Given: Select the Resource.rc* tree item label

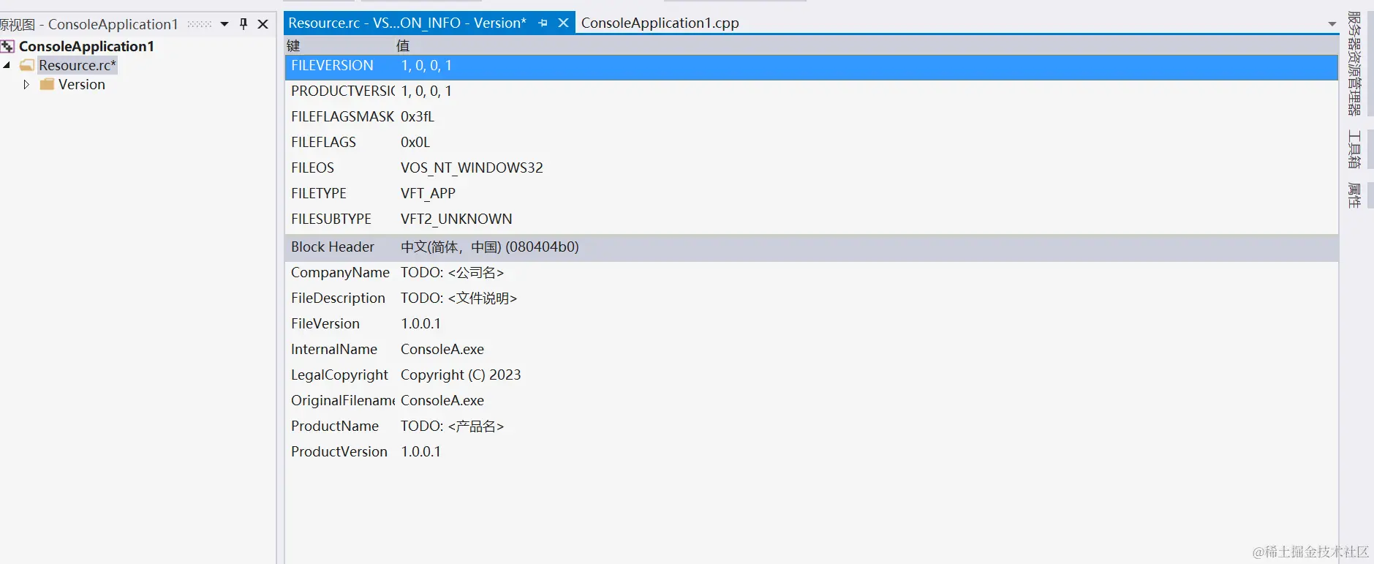Looking at the screenshot, I should pos(78,65).
